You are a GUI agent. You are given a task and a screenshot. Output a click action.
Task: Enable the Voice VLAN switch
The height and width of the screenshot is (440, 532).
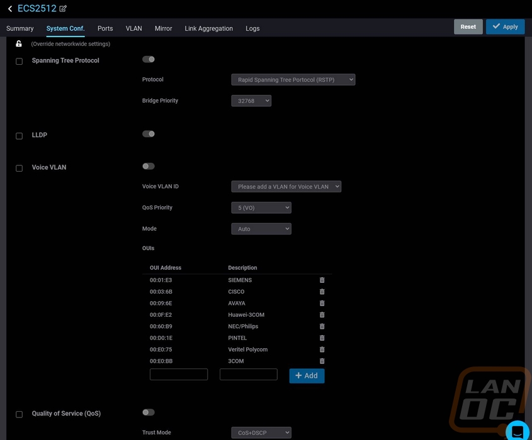pos(149,167)
